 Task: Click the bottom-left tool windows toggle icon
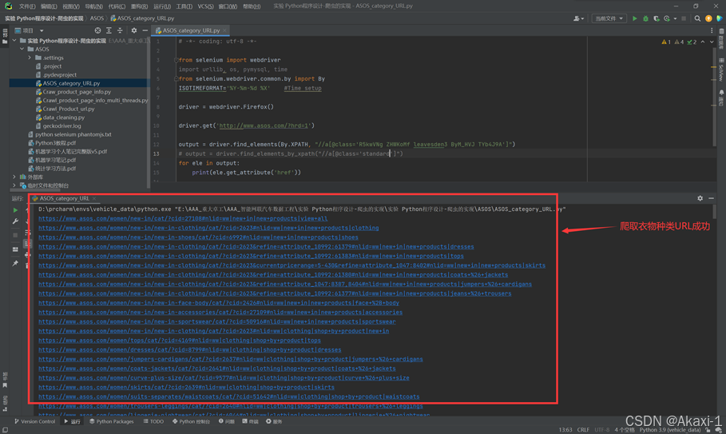[x=5, y=430]
